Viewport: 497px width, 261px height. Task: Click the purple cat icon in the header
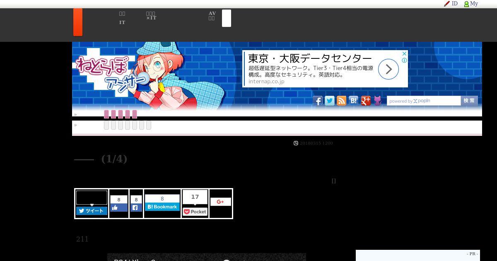(378, 101)
